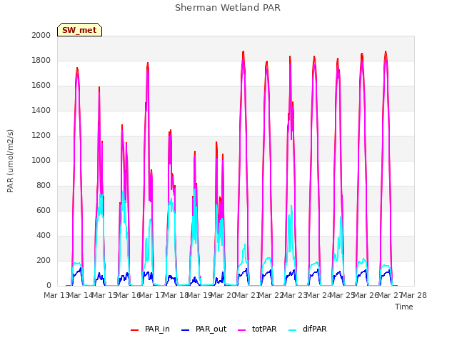Viewport: 457px width, 343px height.
Task: Click the 1400 y-axis tick label
Action: click(x=41, y=110)
